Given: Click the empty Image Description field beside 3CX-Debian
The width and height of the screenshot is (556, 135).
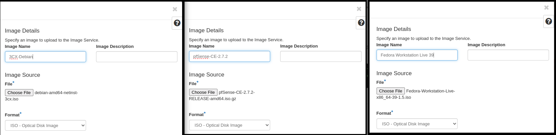Looking at the screenshot, I should (136, 57).
